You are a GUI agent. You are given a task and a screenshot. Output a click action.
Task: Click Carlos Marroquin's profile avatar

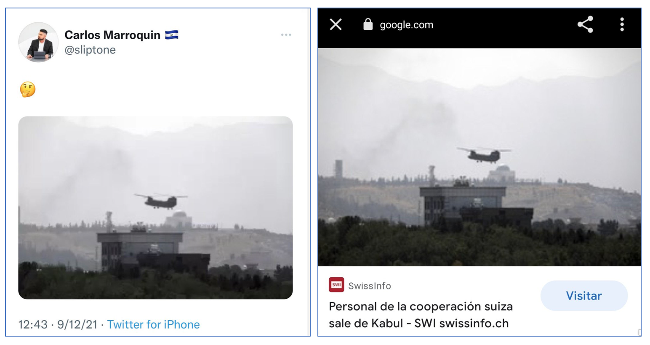pyautogui.click(x=38, y=42)
